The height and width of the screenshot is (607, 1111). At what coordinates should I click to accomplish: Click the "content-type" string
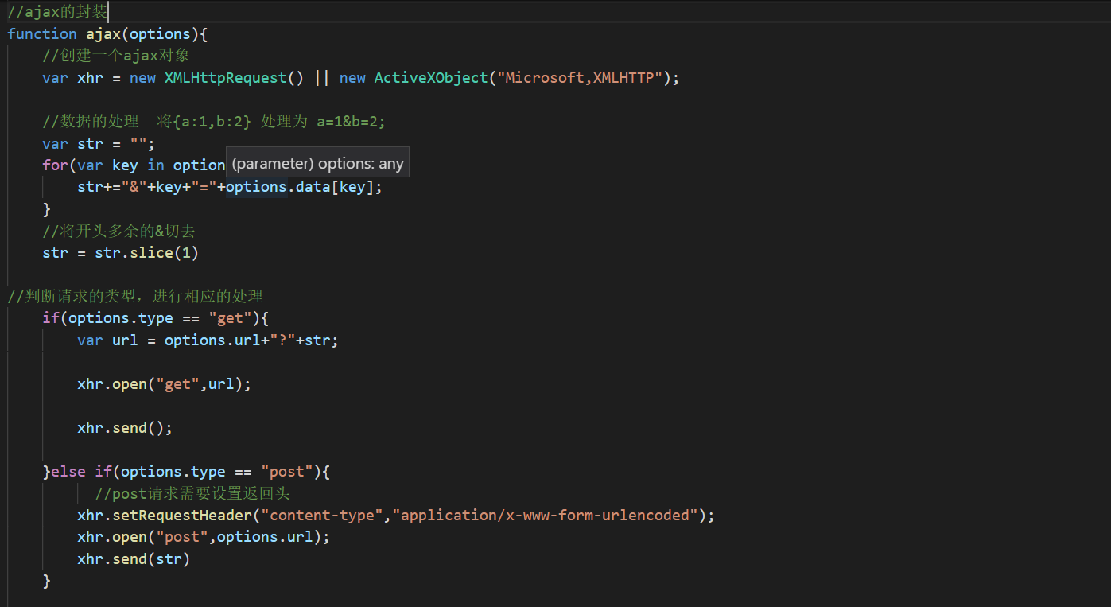tap(321, 516)
